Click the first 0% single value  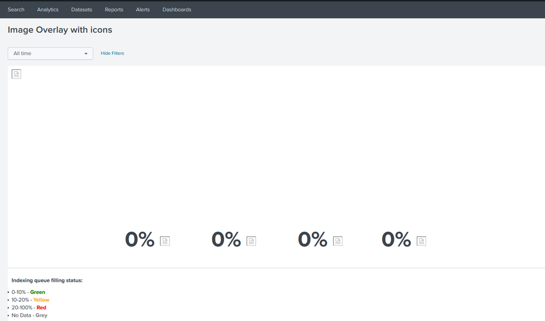click(x=140, y=240)
